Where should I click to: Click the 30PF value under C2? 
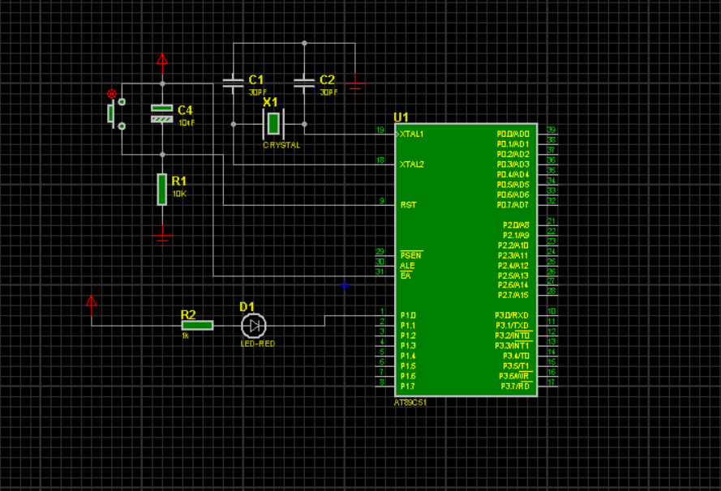click(328, 92)
